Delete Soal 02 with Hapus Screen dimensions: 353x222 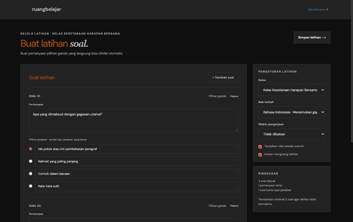(x=234, y=206)
